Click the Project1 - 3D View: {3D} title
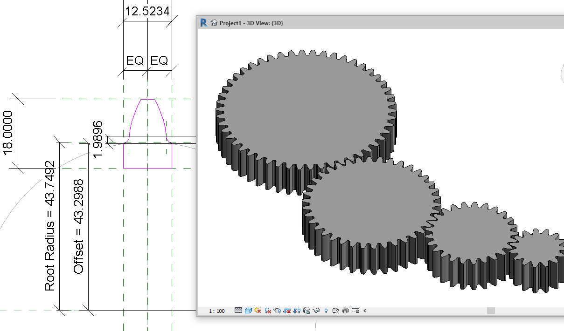Image resolution: width=564 pixels, height=331 pixels. pyautogui.click(x=251, y=23)
